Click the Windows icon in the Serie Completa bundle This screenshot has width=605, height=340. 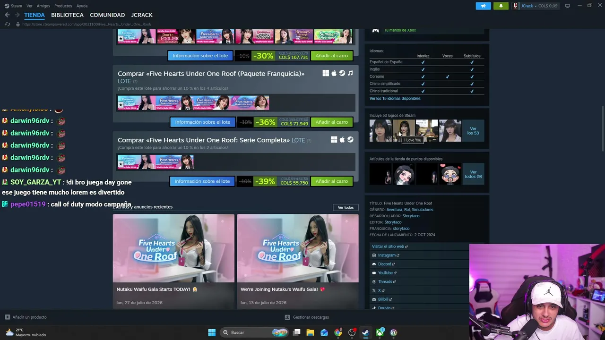click(334, 140)
